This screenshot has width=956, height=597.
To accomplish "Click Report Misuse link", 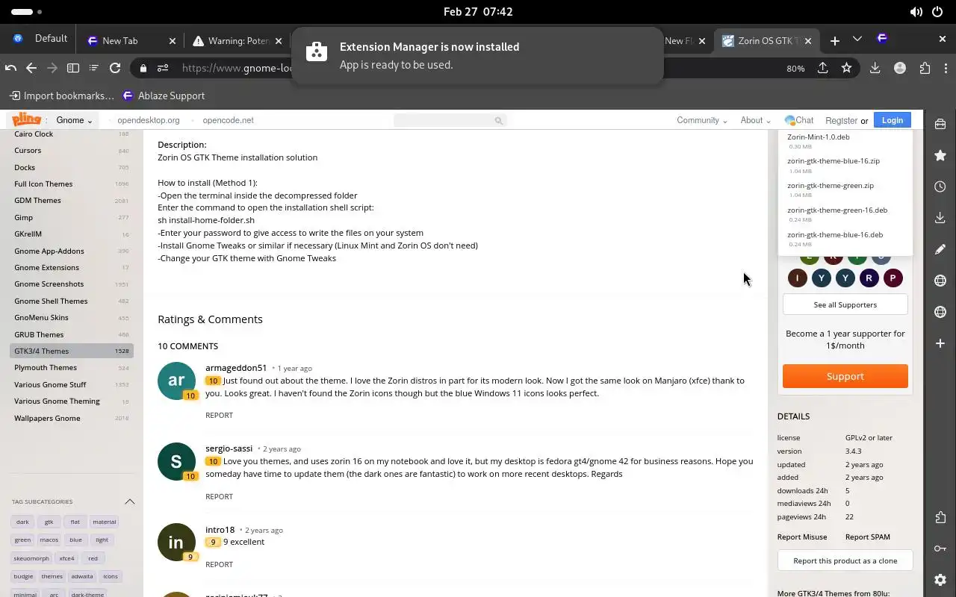I will pyautogui.click(x=802, y=537).
